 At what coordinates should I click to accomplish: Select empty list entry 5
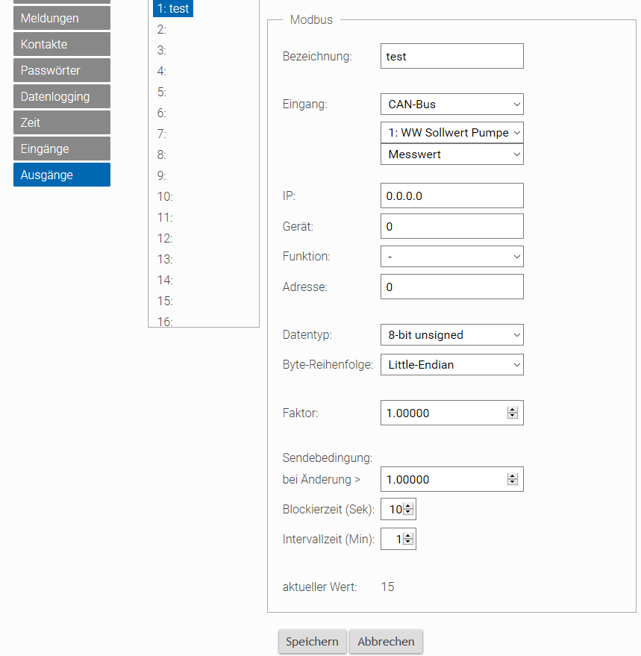pyautogui.click(x=161, y=92)
